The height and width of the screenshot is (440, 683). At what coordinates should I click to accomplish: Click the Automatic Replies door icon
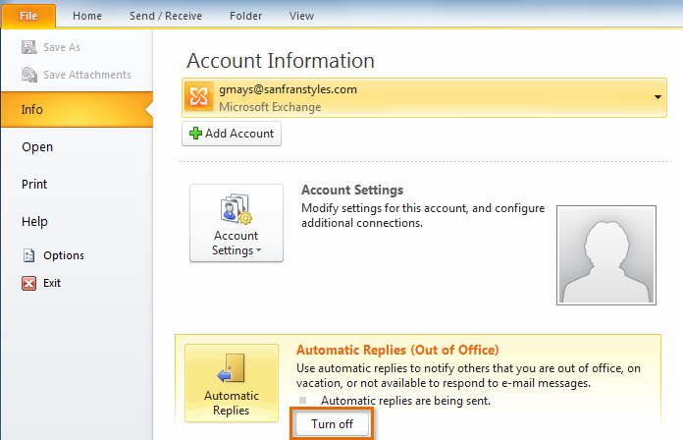pos(232,368)
